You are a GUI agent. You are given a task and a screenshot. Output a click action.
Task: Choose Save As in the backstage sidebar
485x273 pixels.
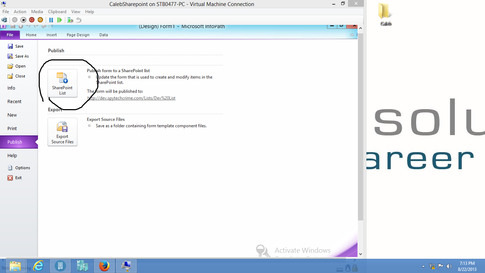(x=18, y=56)
